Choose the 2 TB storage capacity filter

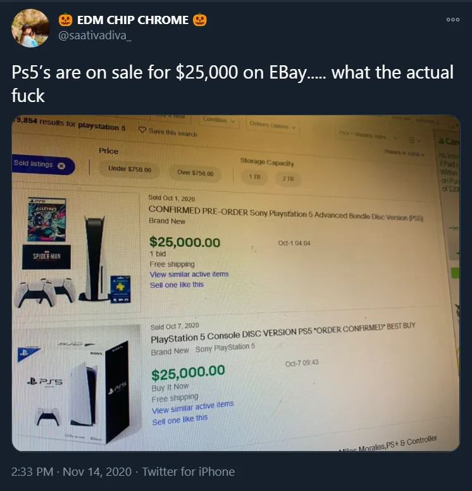point(288,179)
